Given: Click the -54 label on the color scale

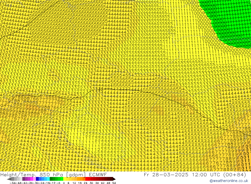Looking at the screenshot, I should (x=13, y=183).
